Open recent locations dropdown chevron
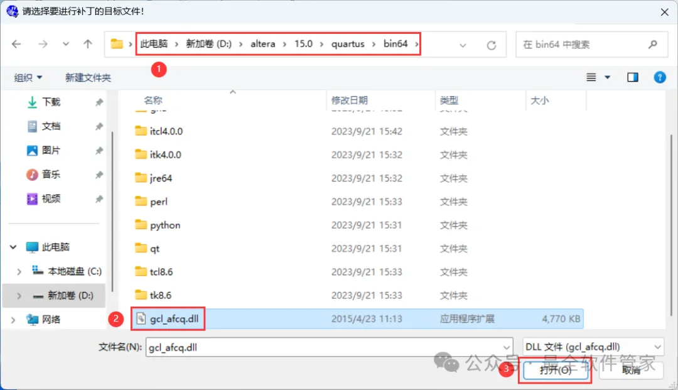The width and height of the screenshot is (678, 390). tap(66, 44)
